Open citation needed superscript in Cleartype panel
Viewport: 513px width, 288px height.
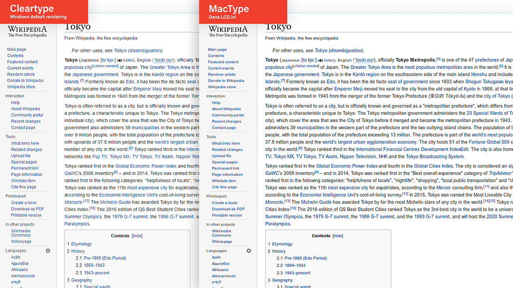point(105,66)
